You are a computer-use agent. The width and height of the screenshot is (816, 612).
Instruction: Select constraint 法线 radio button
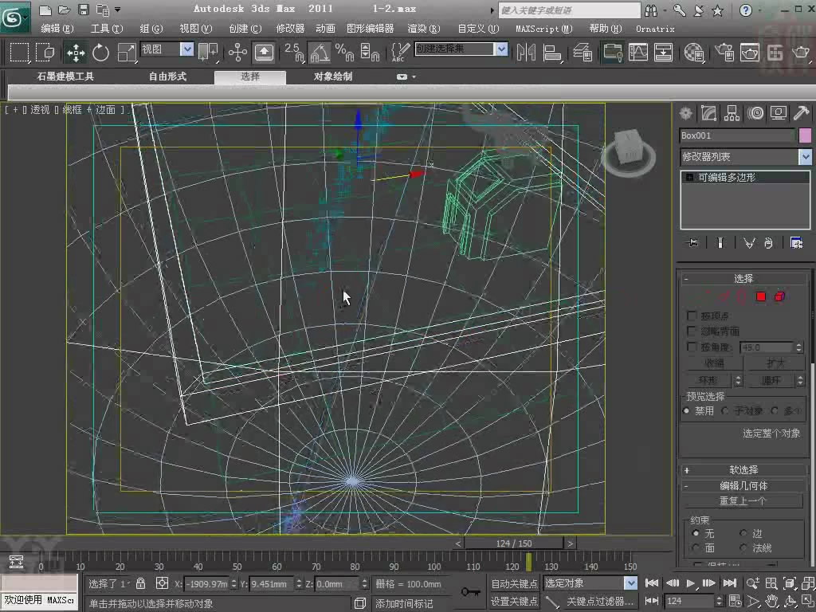point(743,547)
